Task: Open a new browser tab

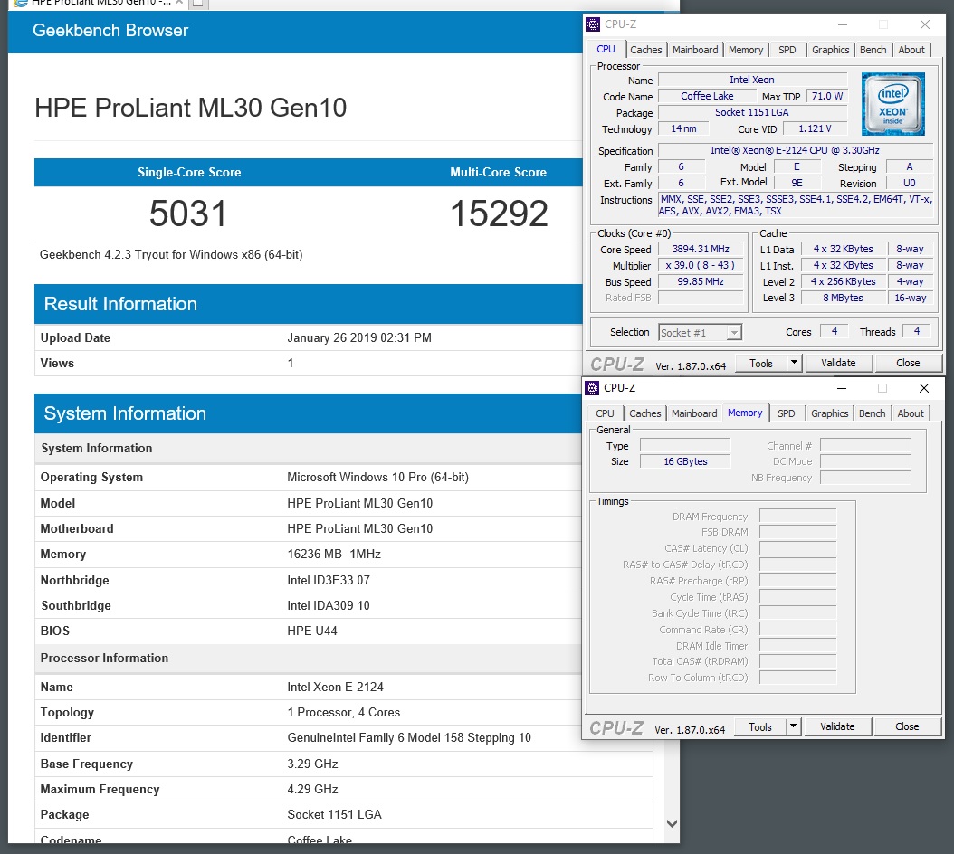Action: click(x=198, y=3)
